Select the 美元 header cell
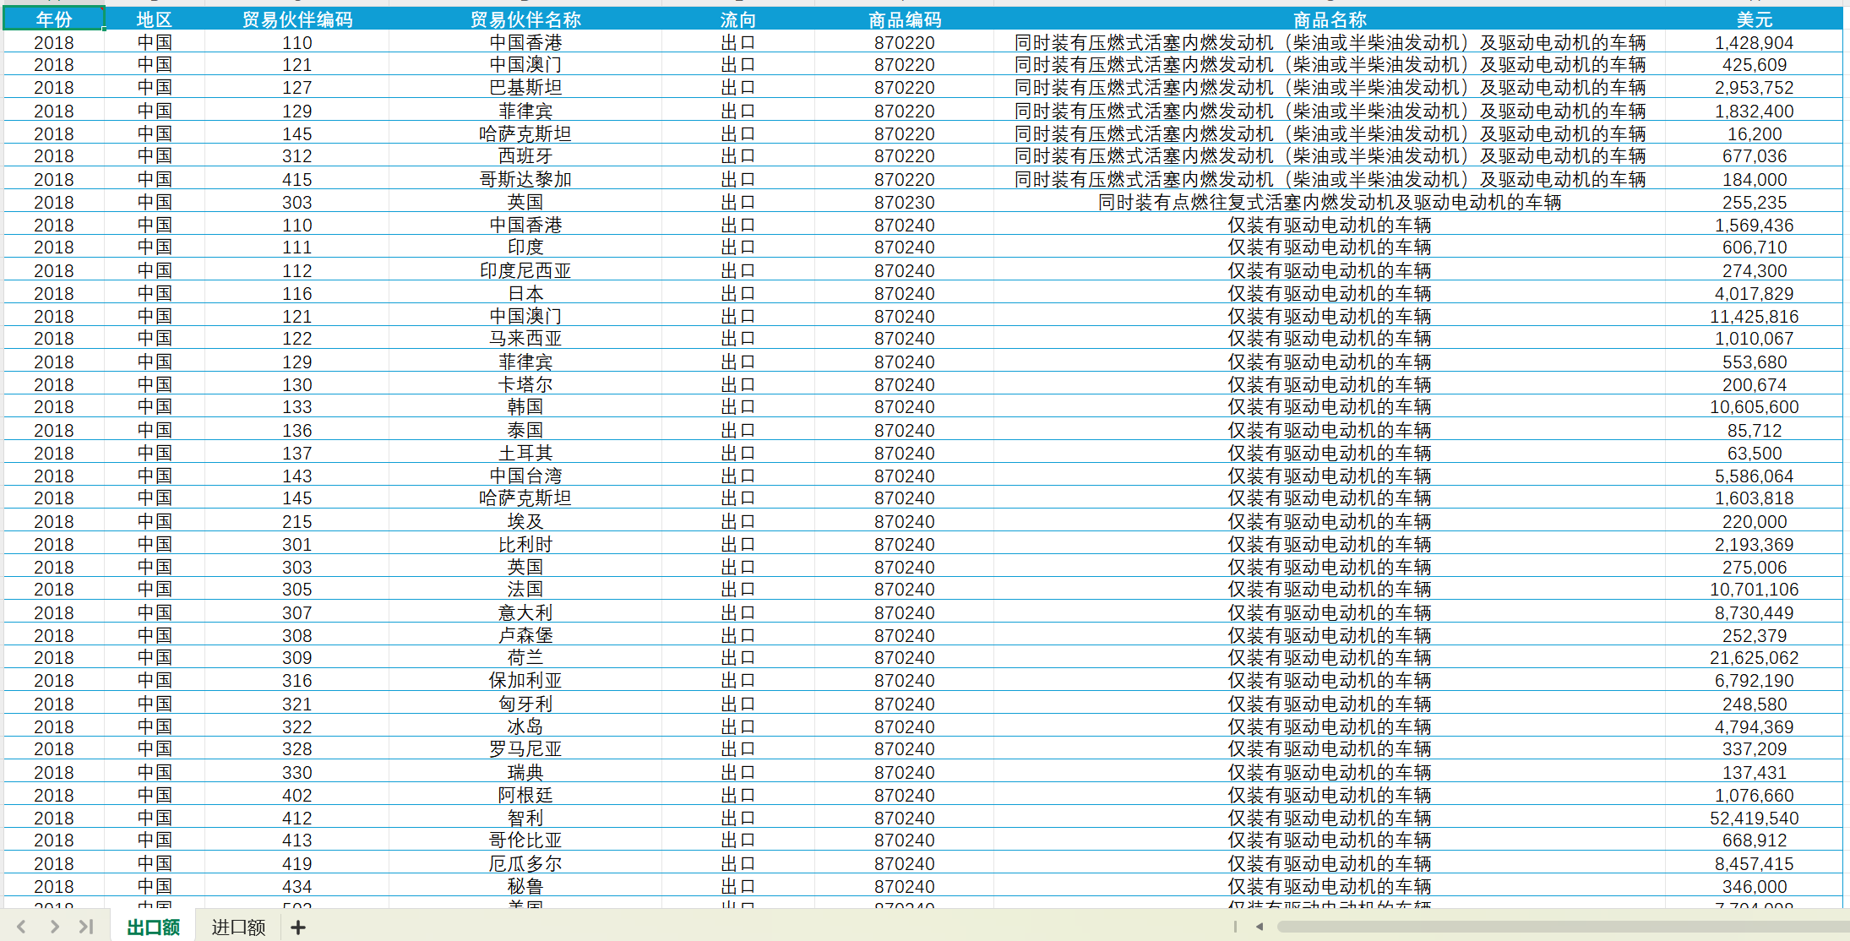 click(1754, 19)
